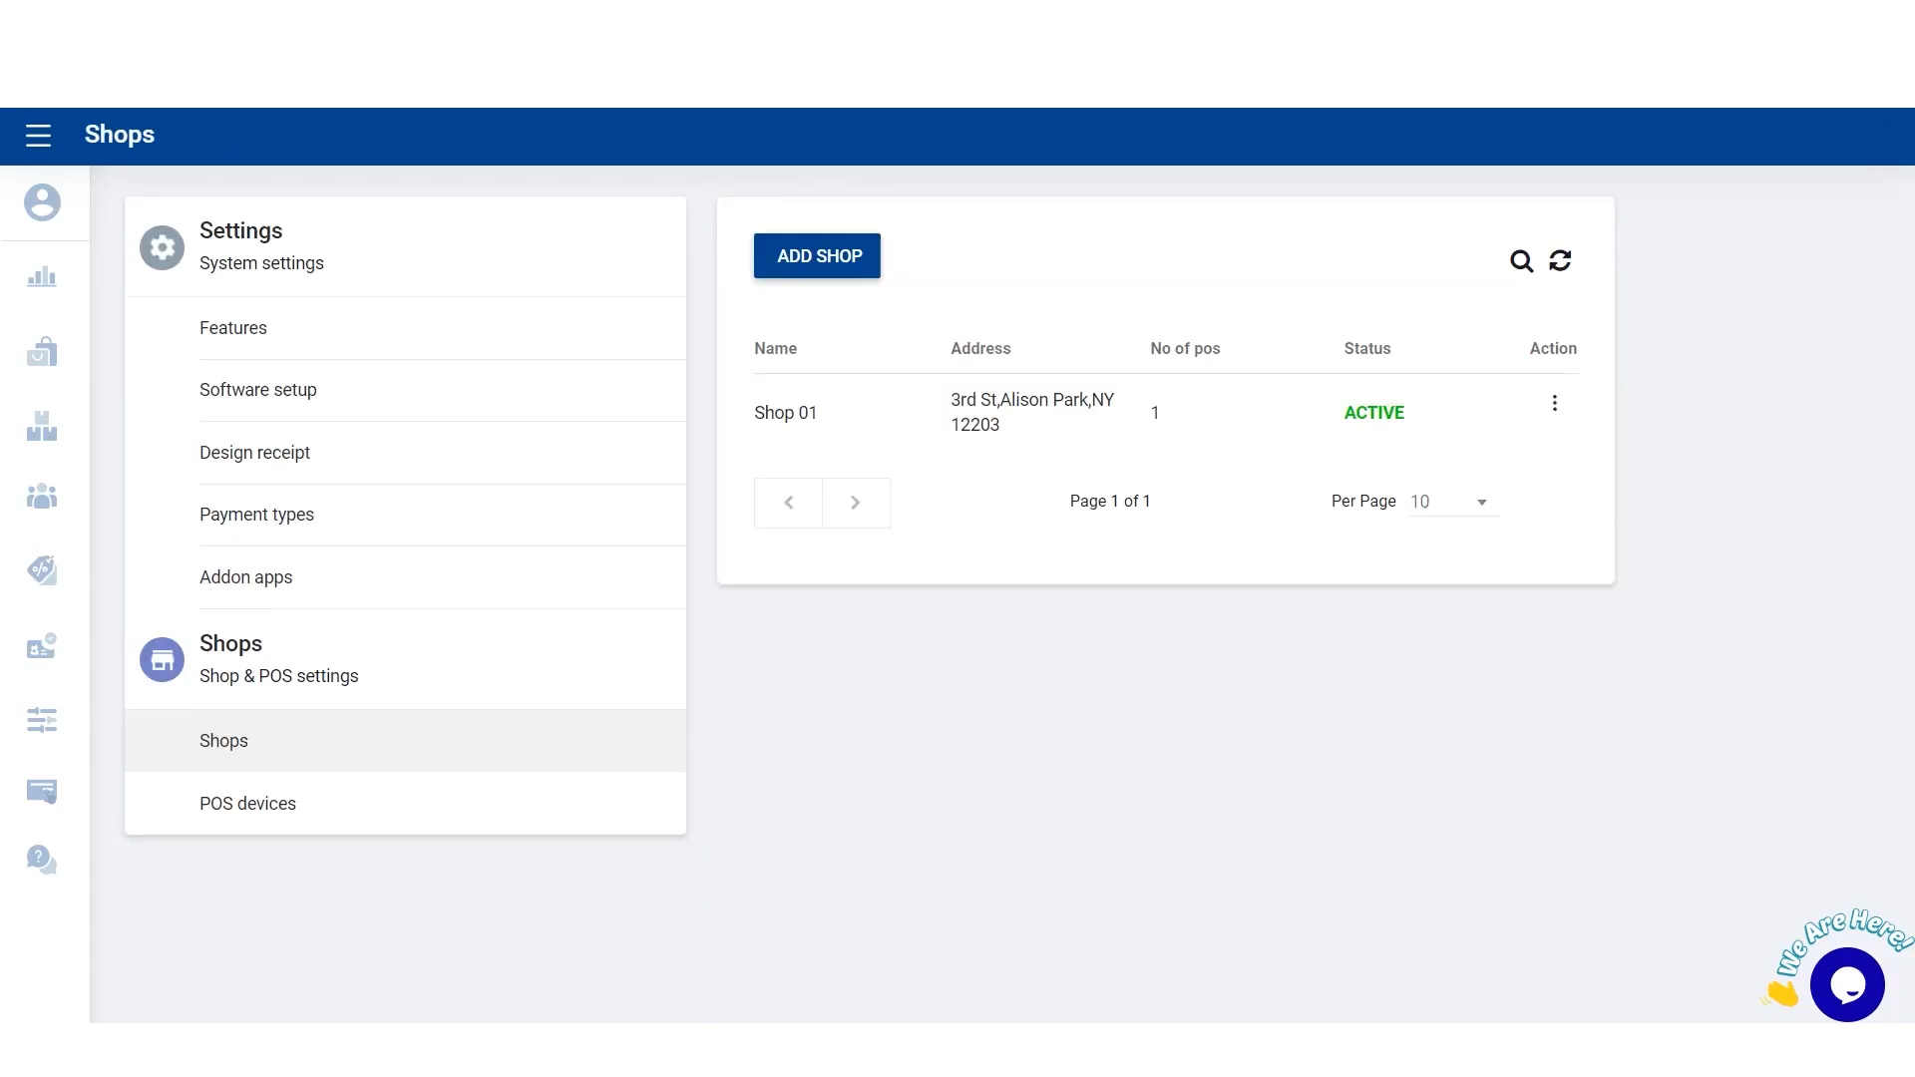Open the Per Page dropdown
The width and height of the screenshot is (1915, 1077).
(x=1452, y=502)
